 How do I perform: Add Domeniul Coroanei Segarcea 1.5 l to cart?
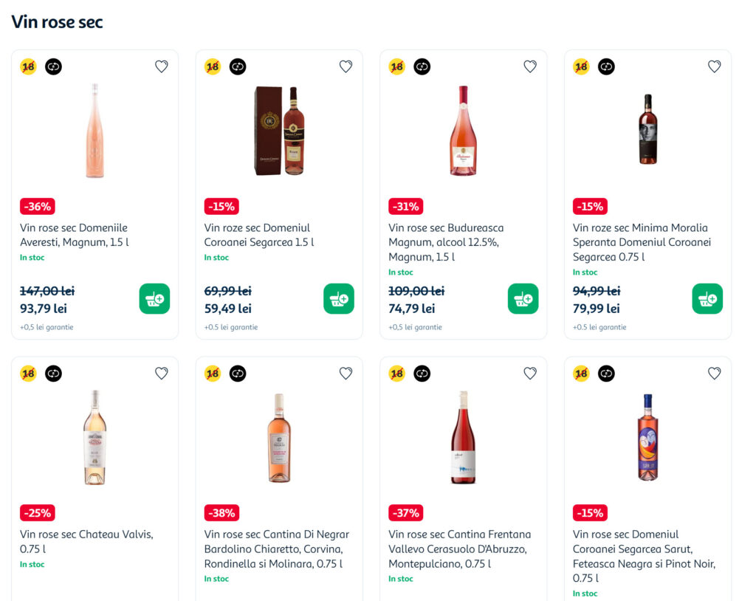(338, 298)
